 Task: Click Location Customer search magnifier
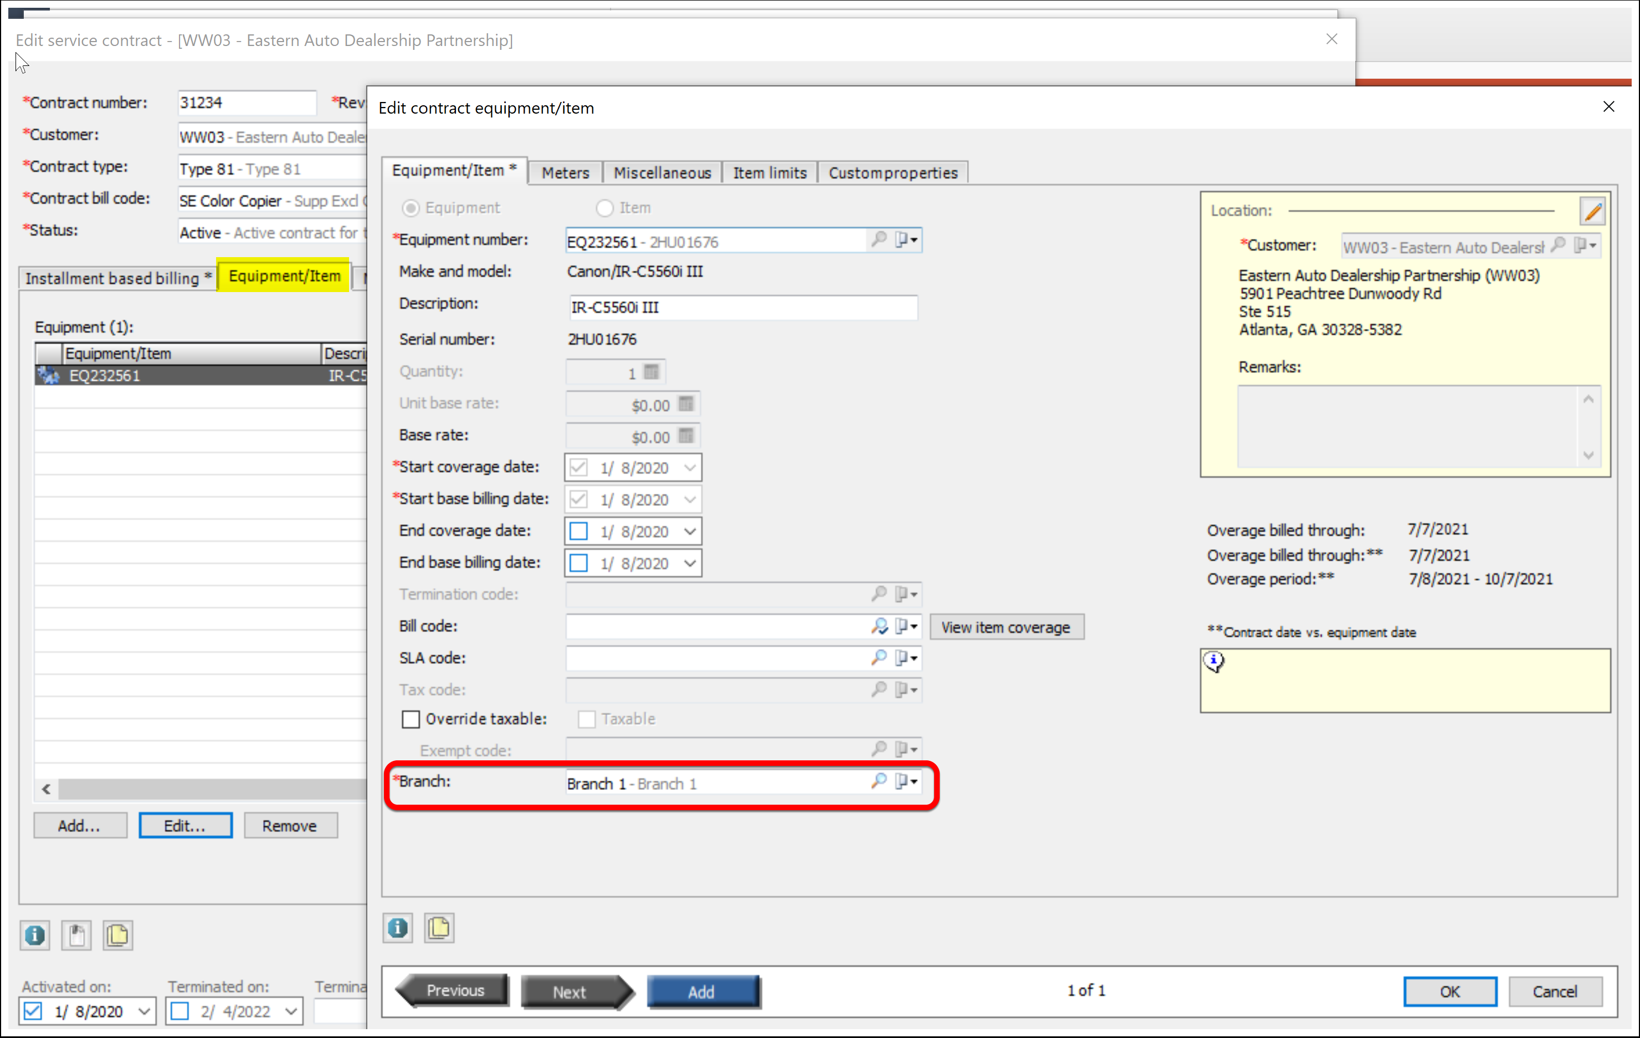coord(1557,245)
